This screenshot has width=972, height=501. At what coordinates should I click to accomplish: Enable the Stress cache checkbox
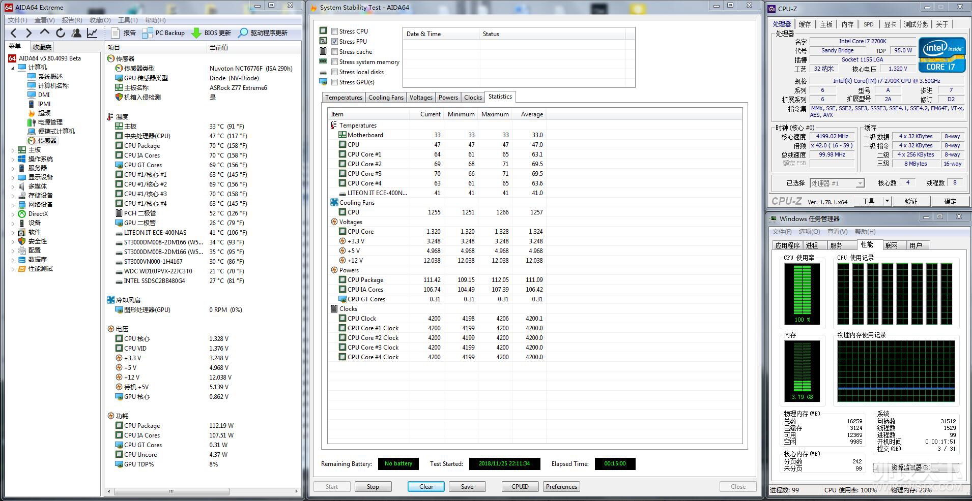click(x=334, y=52)
